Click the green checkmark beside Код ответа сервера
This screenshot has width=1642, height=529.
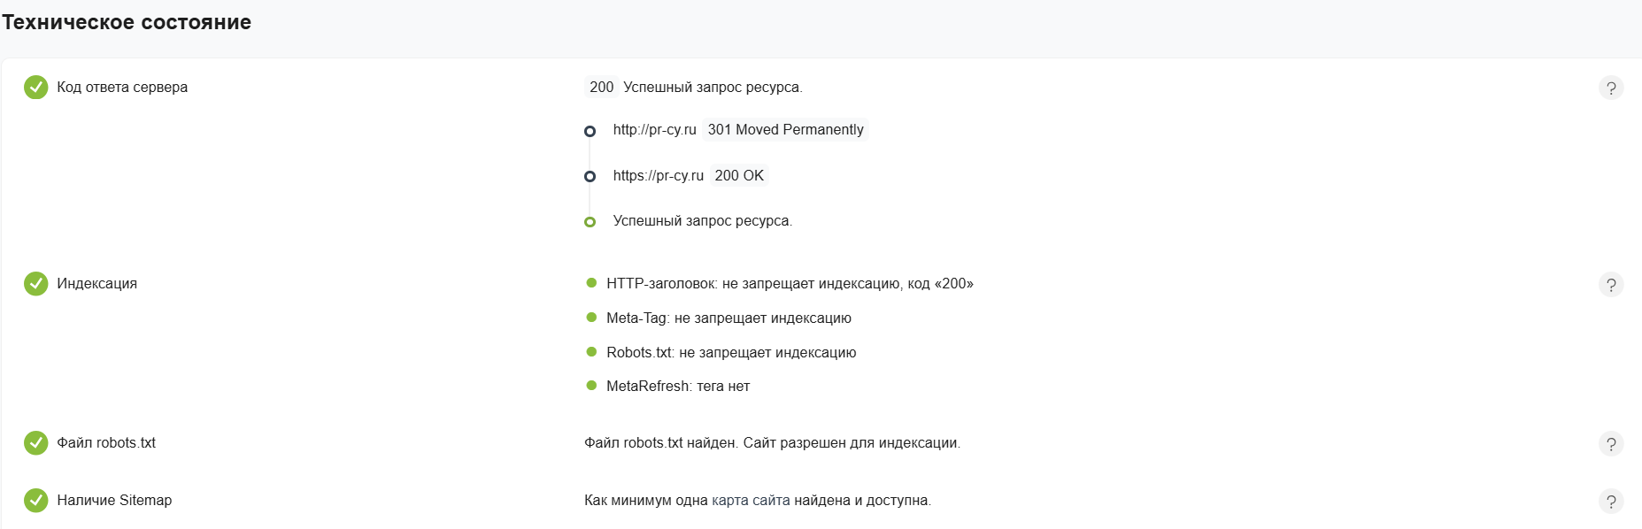click(x=35, y=88)
